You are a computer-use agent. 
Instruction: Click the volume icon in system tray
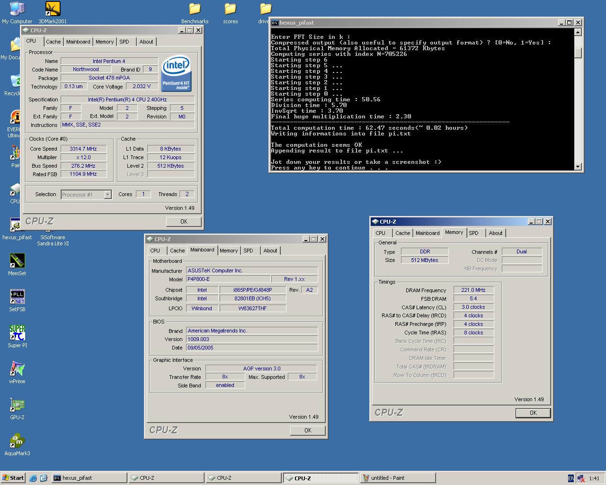coord(580,478)
